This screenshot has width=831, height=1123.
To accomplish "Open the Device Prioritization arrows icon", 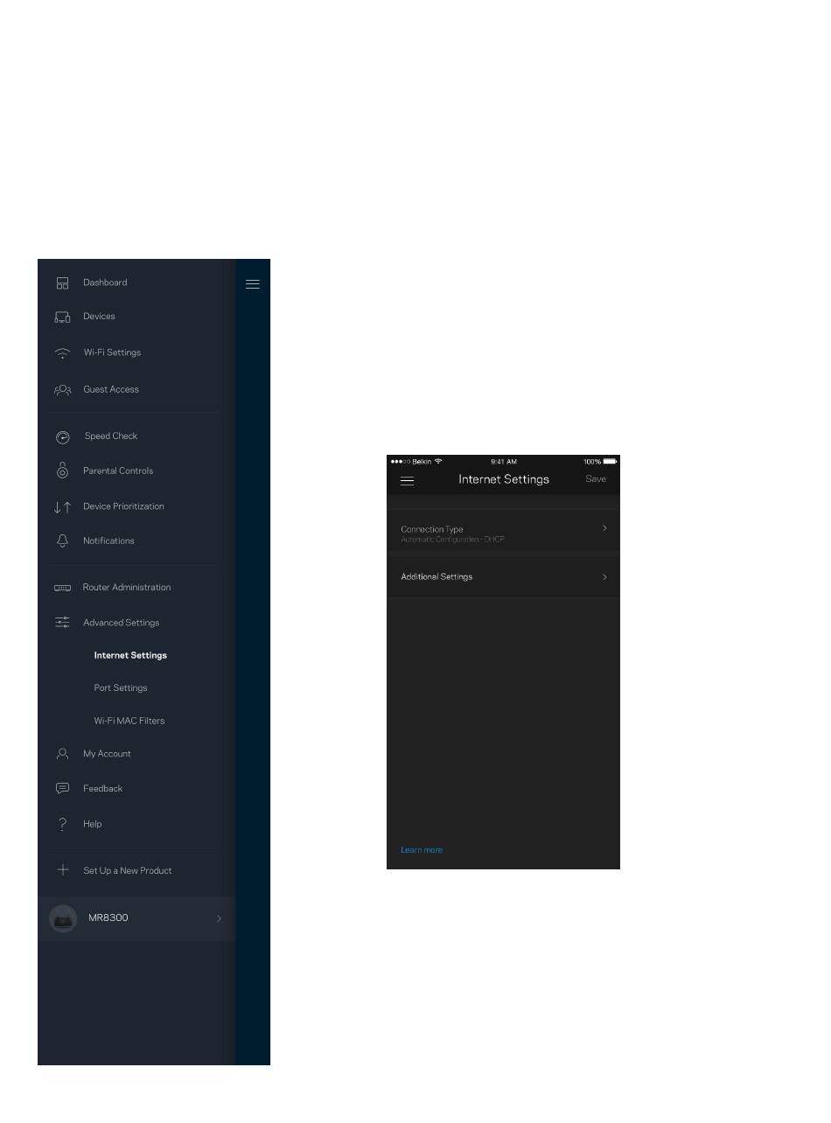I will [62, 507].
